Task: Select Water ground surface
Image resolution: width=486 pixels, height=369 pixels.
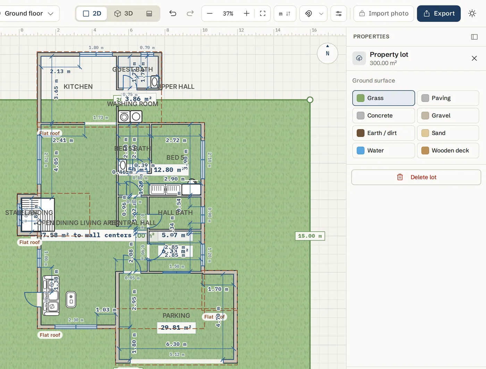Action: click(384, 151)
